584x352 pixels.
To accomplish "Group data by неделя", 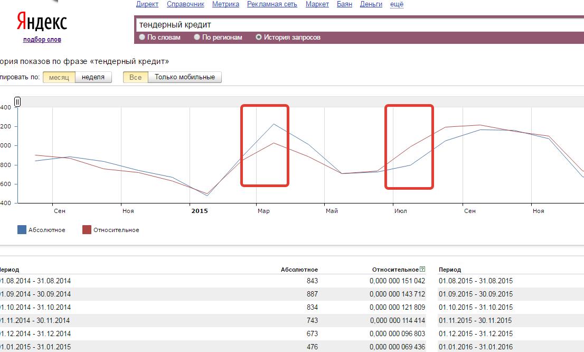I will coord(93,77).
